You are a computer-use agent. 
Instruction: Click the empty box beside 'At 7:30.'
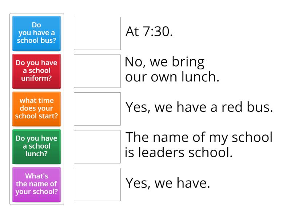(97, 33)
